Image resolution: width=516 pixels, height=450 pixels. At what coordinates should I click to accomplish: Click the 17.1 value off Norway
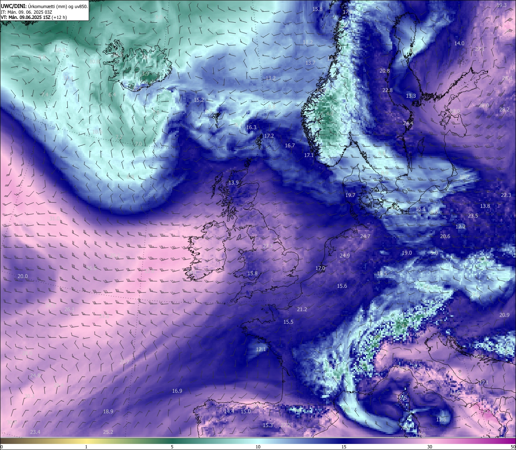[309, 155]
